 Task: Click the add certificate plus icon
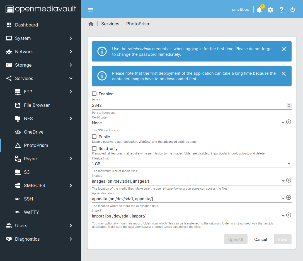click(x=289, y=122)
